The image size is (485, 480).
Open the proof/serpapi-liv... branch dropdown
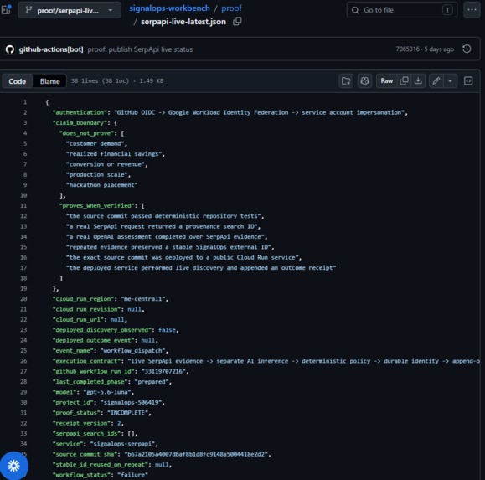point(70,10)
